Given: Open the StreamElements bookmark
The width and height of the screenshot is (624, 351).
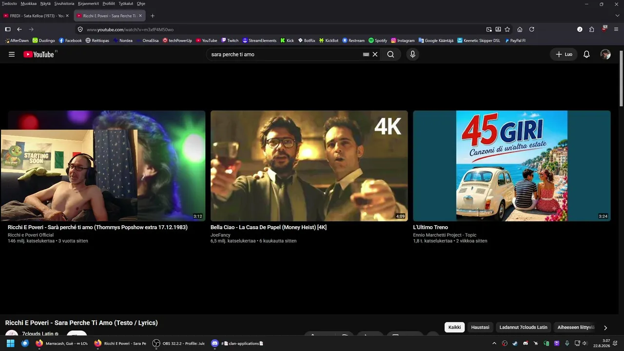Looking at the screenshot, I should [259, 40].
